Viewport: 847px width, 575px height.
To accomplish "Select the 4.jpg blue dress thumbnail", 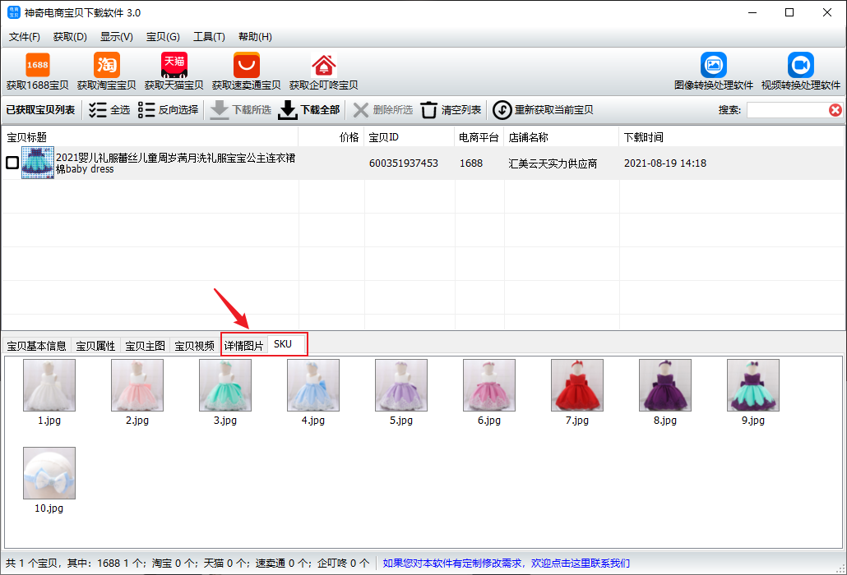I will point(313,385).
